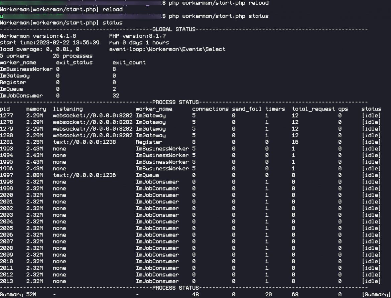The width and height of the screenshot is (391, 298).
Task: Click memory 2.43M in pid 1995 row
Action: coord(34,162)
